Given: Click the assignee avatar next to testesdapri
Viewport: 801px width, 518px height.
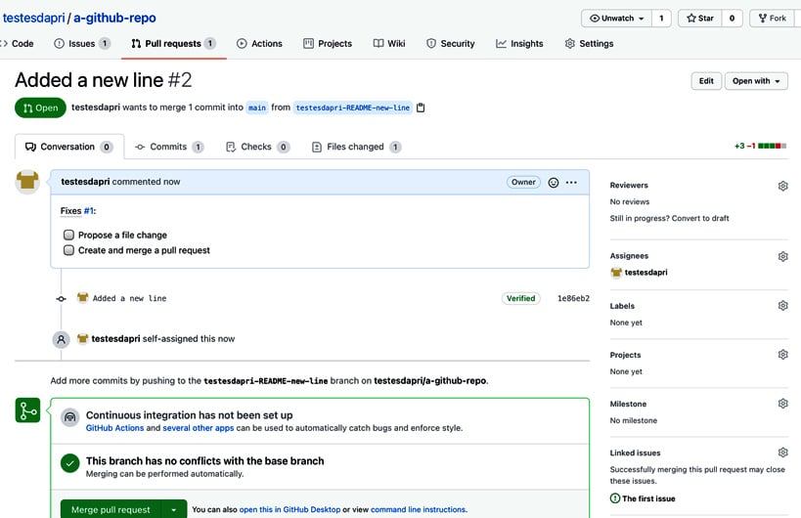Looking at the screenshot, I should (x=616, y=273).
